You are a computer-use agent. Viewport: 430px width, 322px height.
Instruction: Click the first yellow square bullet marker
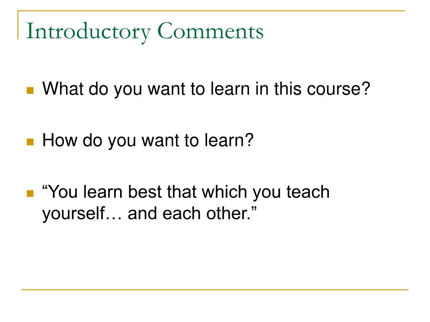(x=30, y=90)
